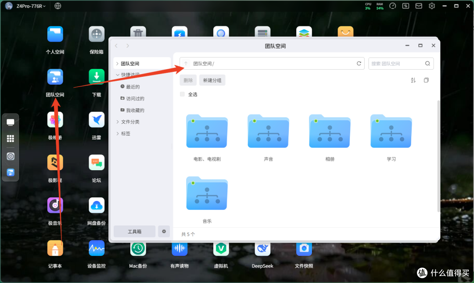Click the 新建分组 button
This screenshot has height=283, width=474.
pos(212,80)
